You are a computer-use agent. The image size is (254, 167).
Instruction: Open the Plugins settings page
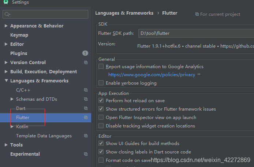pos(19,53)
